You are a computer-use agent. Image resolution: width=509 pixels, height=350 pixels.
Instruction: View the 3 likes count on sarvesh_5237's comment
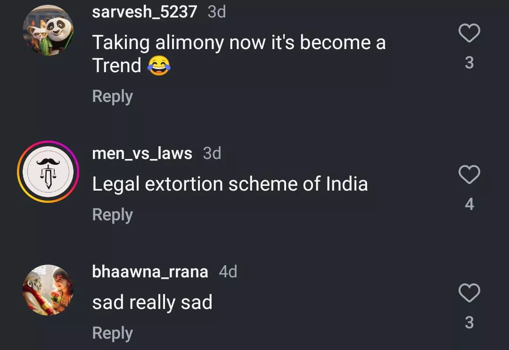click(x=469, y=63)
